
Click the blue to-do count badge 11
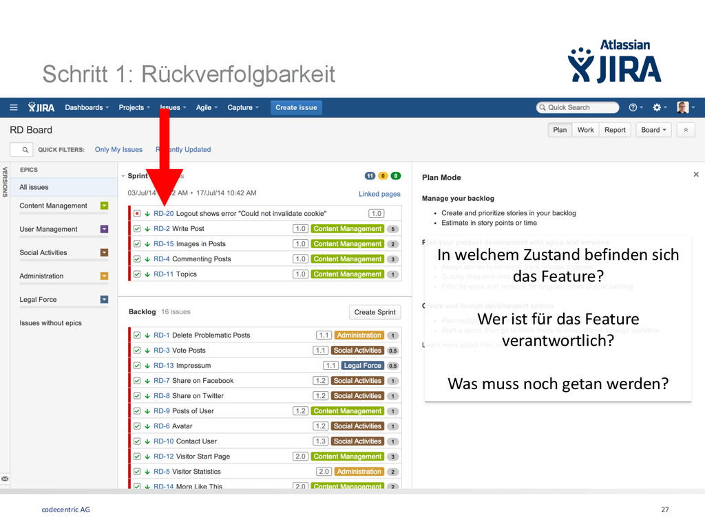370,176
